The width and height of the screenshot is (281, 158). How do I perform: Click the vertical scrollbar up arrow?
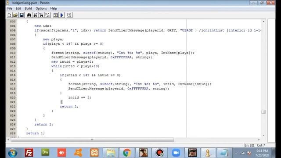[x=263, y=22]
